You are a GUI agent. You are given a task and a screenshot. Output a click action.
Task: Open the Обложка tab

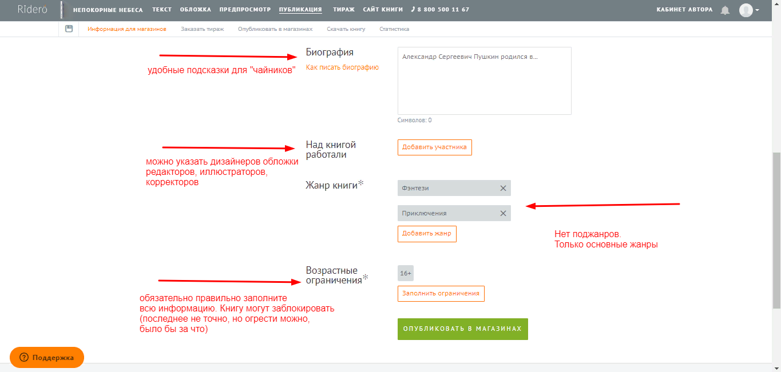click(x=195, y=10)
